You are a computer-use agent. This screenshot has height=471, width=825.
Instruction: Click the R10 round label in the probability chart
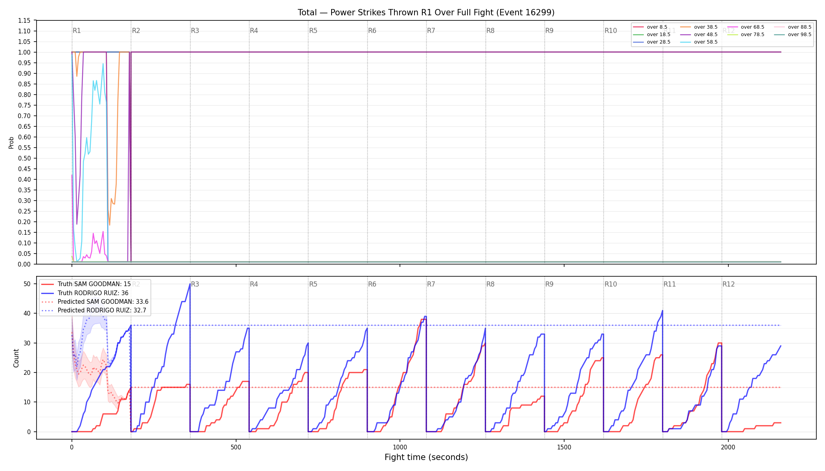(x=610, y=31)
